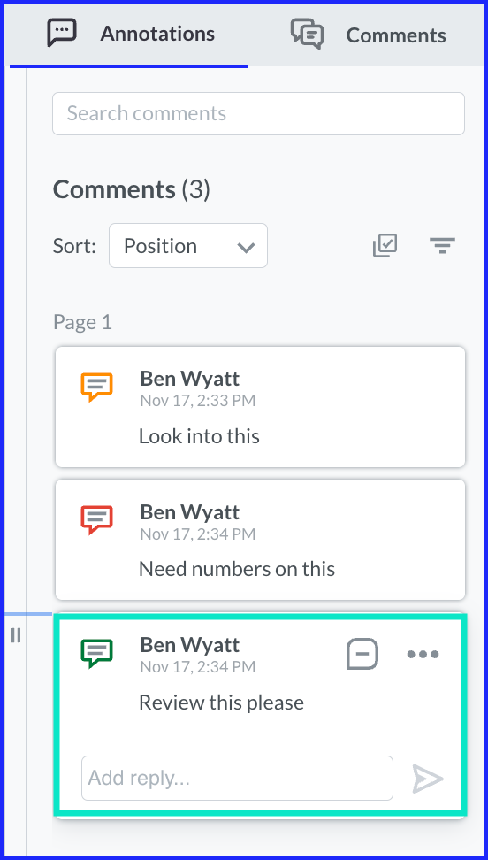The height and width of the screenshot is (860, 488).
Task: Expand sort options via chevron arrow
Action: click(x=246, y=248)
